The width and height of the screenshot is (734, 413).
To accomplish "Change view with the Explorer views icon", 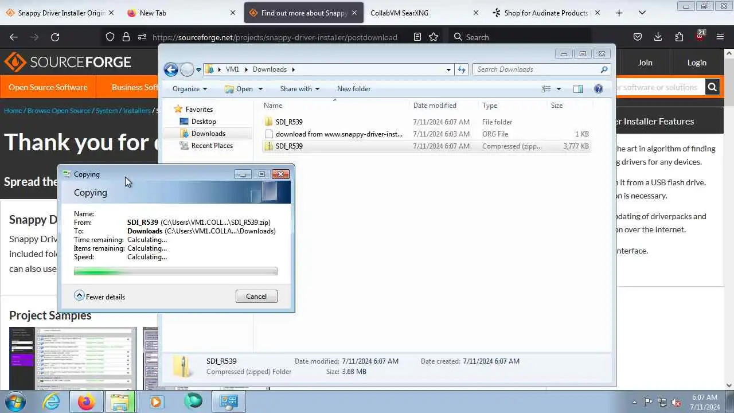I will click(x=546, y=89).
